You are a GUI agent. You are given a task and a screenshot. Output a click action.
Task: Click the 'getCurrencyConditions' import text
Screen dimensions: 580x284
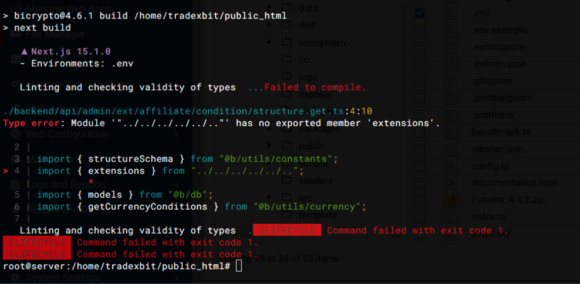[147, 206]
